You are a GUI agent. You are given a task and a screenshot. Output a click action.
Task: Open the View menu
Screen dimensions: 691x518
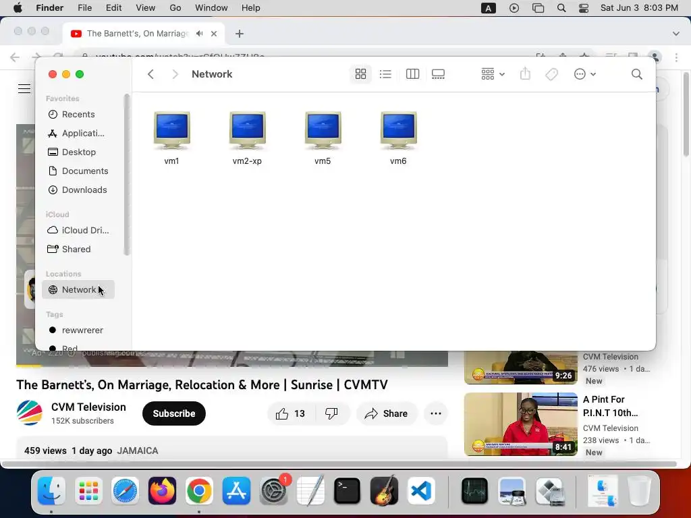[146, 7]
